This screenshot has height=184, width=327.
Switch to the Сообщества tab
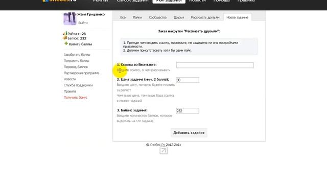click(158, 17)
